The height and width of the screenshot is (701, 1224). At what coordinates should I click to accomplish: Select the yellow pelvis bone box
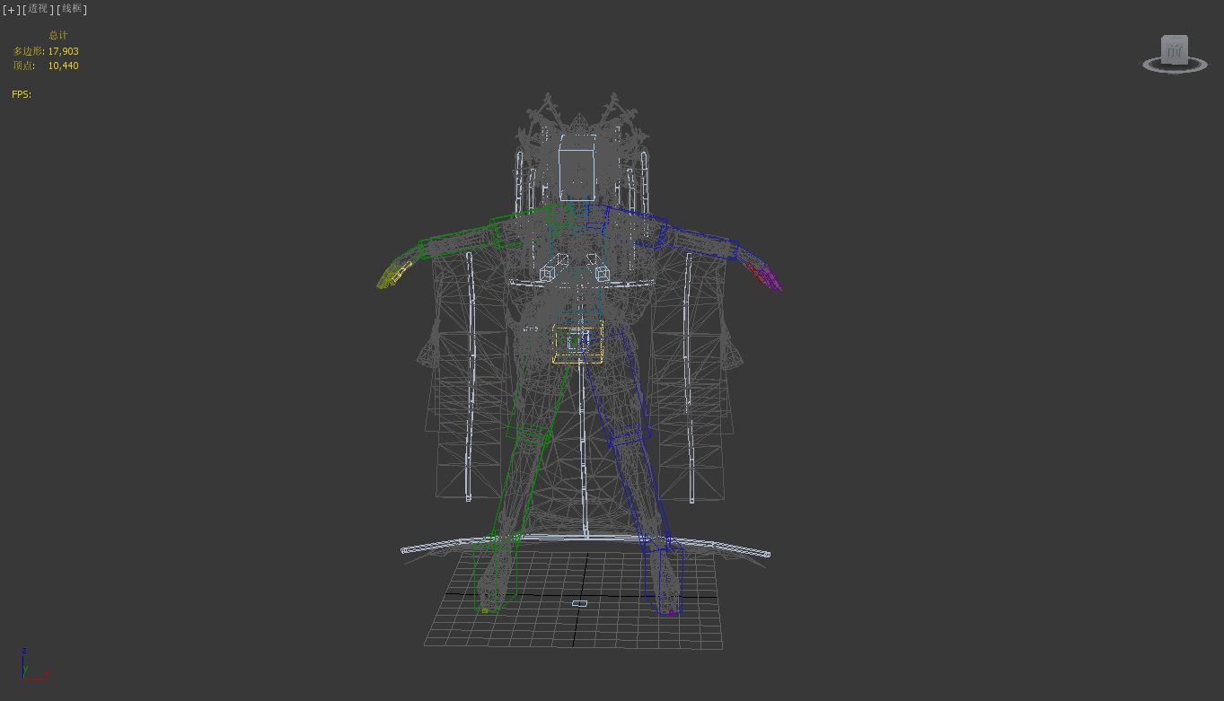tap(577, 346)
